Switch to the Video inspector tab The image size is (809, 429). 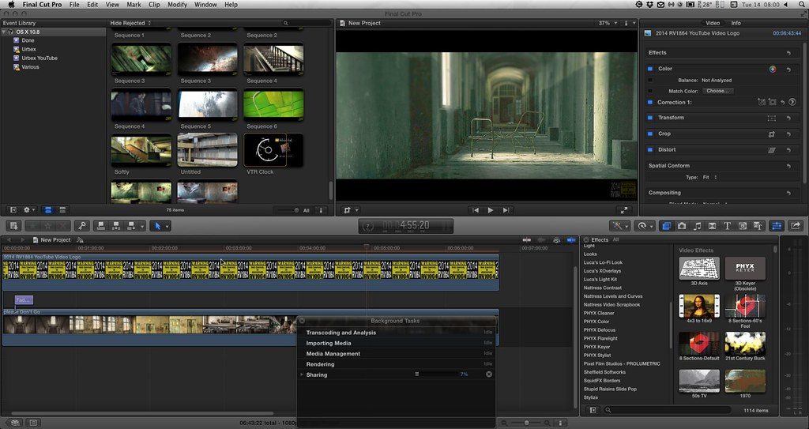tap(713, 23)
